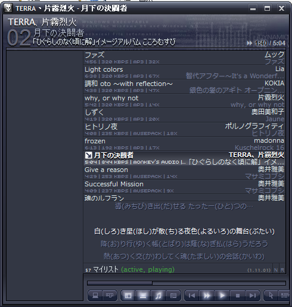Click album name Kuschelrock 16
This screenshot has width=292, height=307.
[x=259, y=148]
